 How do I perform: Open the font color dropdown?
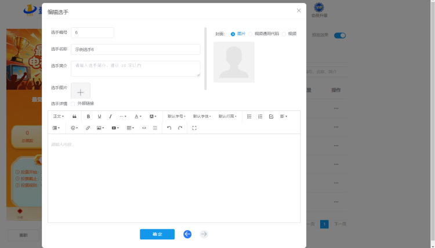tap(138, 116)
